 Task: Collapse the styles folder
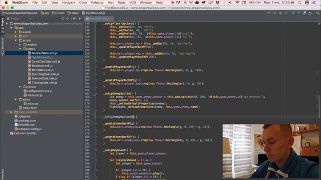tap(16, 99)
